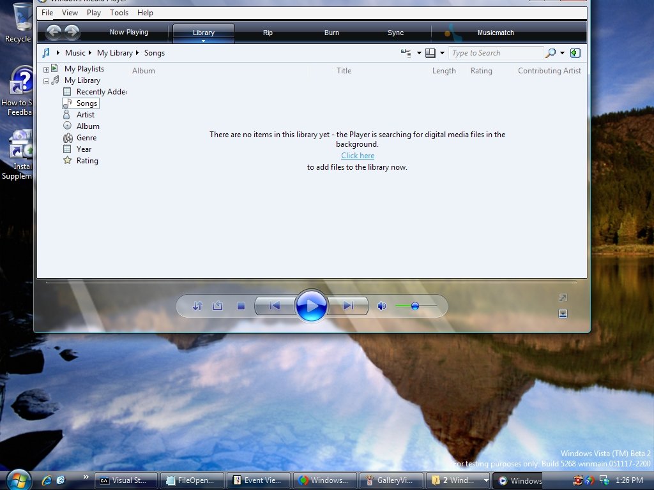
Task: Open the Windows Start orb
Action: point(19,480)
